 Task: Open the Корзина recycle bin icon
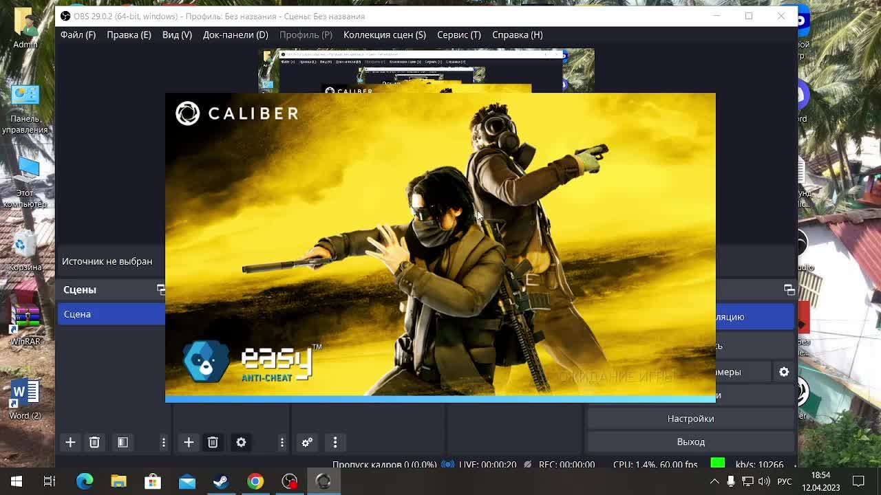(25, 252)
